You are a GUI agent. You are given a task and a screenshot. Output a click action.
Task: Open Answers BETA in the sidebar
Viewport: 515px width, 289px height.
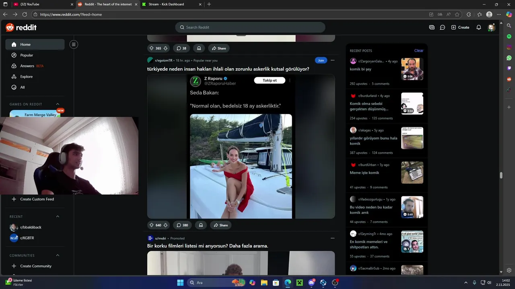[35, 66]
